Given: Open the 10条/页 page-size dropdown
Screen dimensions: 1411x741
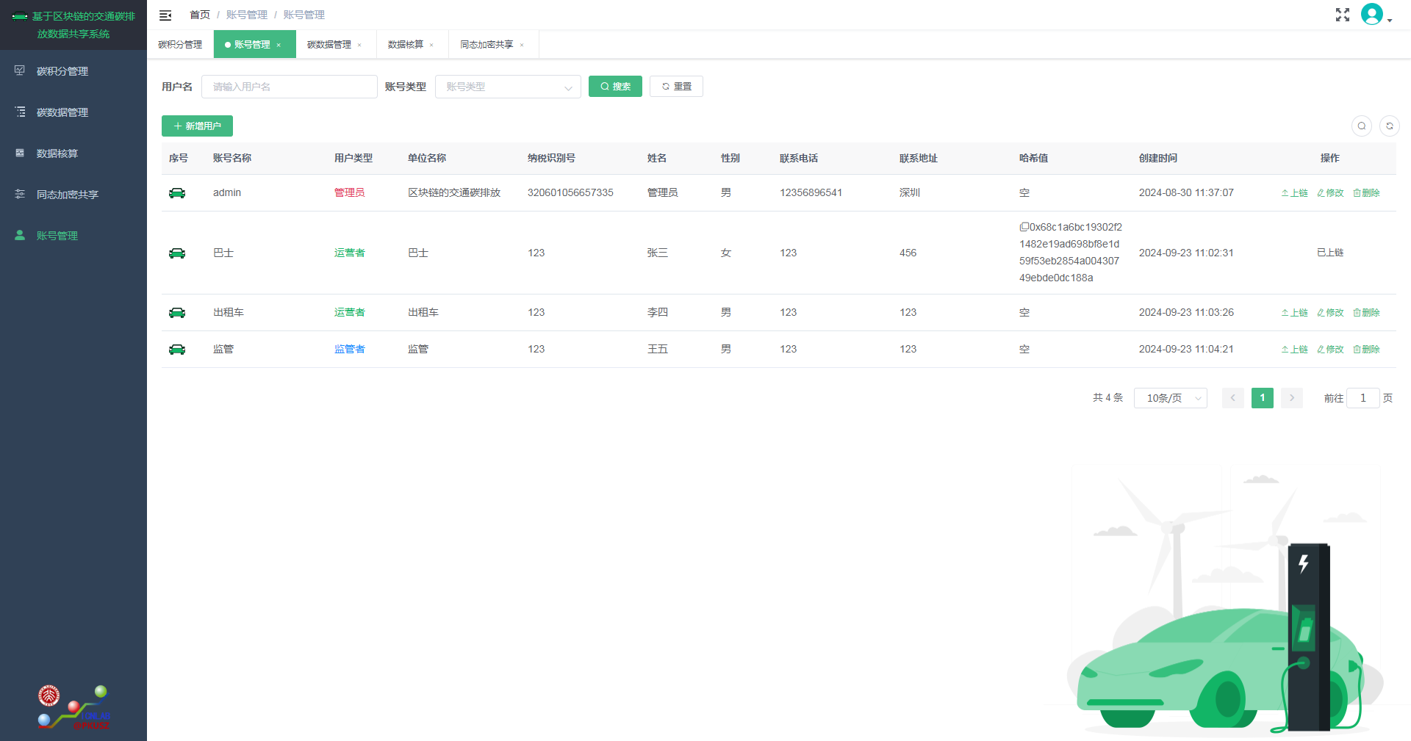Looking at the screenshot, I should pos(1171,398).
